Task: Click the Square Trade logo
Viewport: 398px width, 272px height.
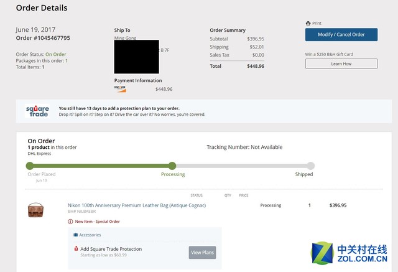Action: click(x=37, y=111)
